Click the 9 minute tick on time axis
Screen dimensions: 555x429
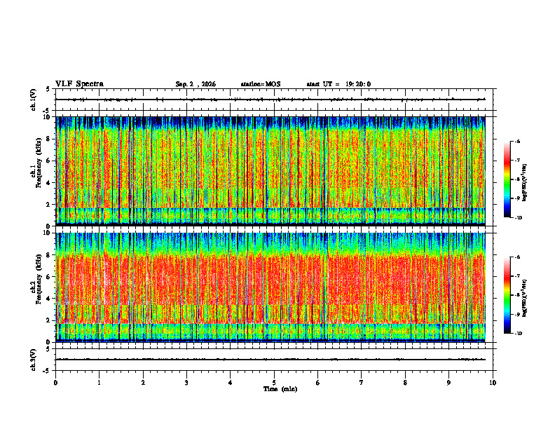[448, 383]
